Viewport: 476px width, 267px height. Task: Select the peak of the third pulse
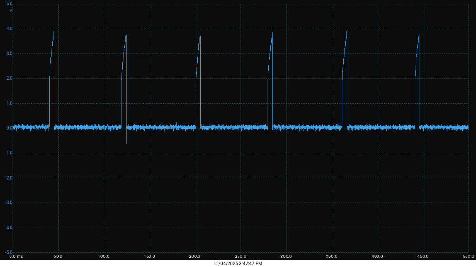[200, 33]
